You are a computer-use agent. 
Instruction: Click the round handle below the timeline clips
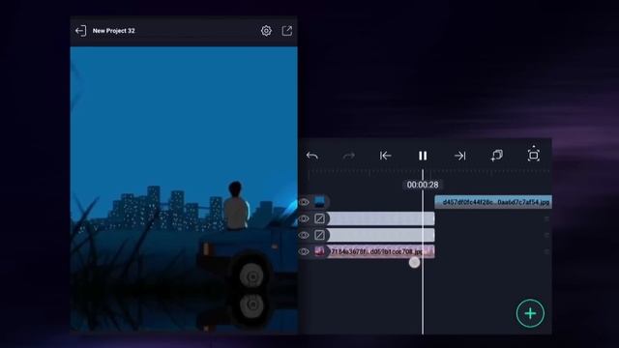414,262
